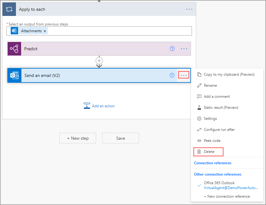Open the ellipsis menu on Apply to each
Screen dimensions: 266x205
coord(189,9)
